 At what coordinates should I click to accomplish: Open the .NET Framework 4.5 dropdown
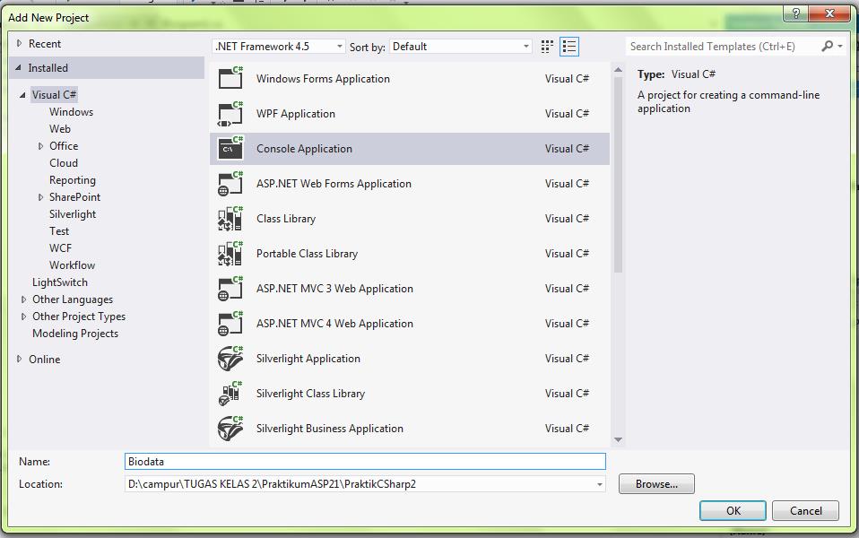[279, 47]
